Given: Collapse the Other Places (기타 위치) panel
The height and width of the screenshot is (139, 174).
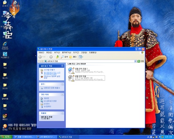Looking at the screenshot, I should (62, 94).
